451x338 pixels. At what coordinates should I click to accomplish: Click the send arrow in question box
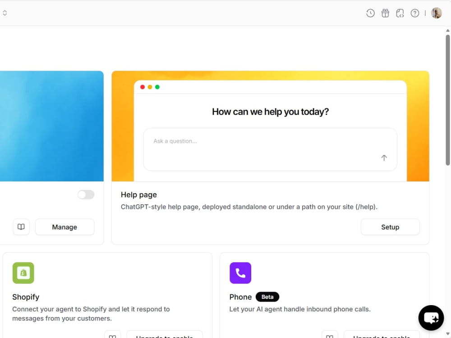[x=384, y=158]
